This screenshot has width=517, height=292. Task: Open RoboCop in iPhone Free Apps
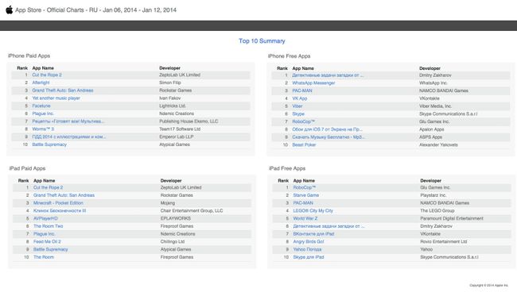pos(304,121)
